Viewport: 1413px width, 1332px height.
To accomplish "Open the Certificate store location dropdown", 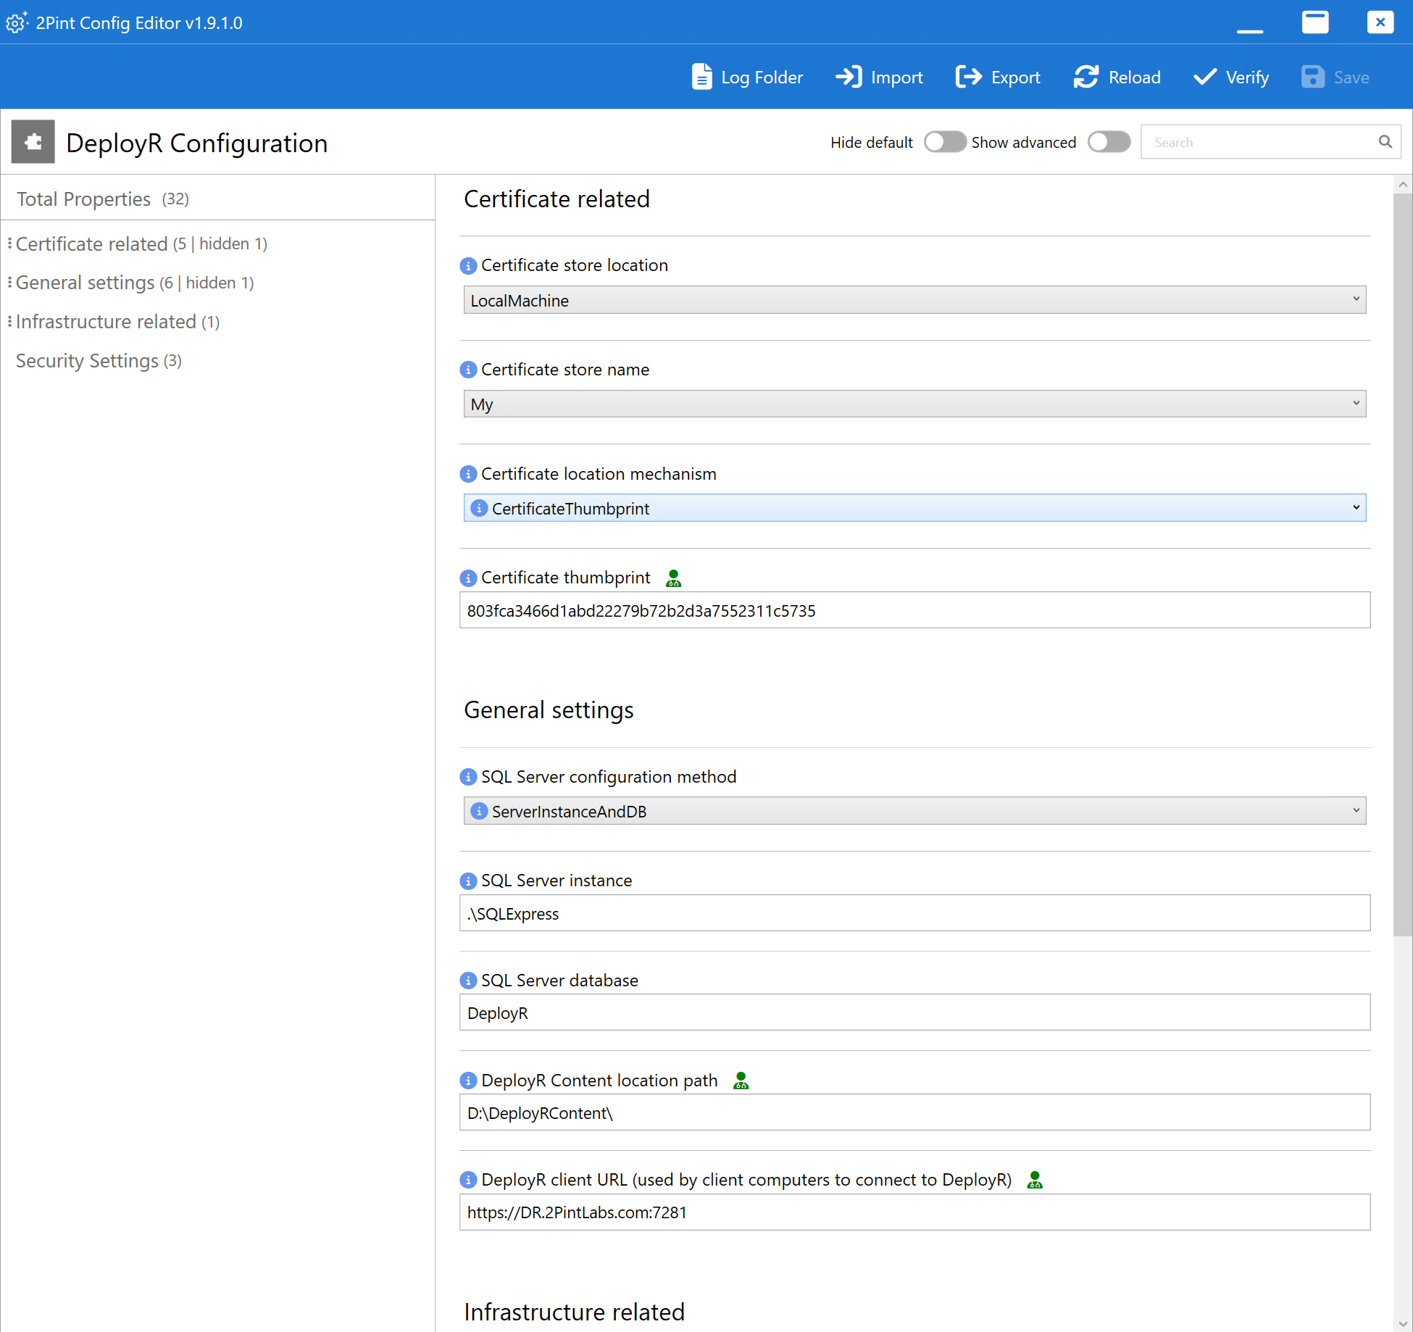I will tap(914, 300).
